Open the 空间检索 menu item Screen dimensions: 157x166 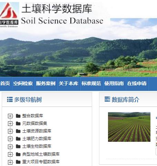point(23,83)
